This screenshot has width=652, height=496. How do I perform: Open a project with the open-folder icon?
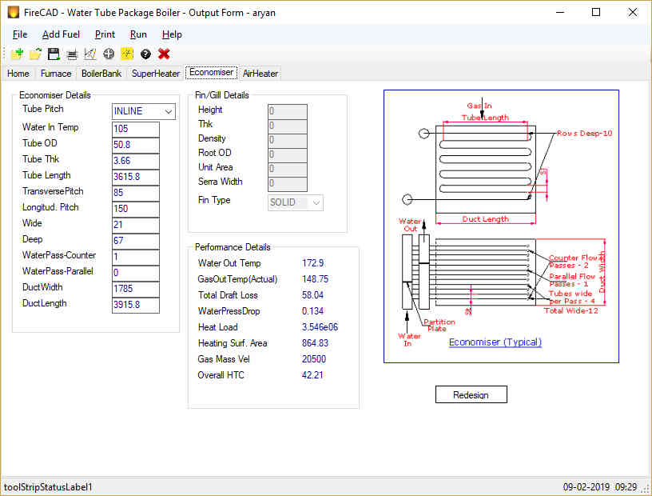[35, 54]
